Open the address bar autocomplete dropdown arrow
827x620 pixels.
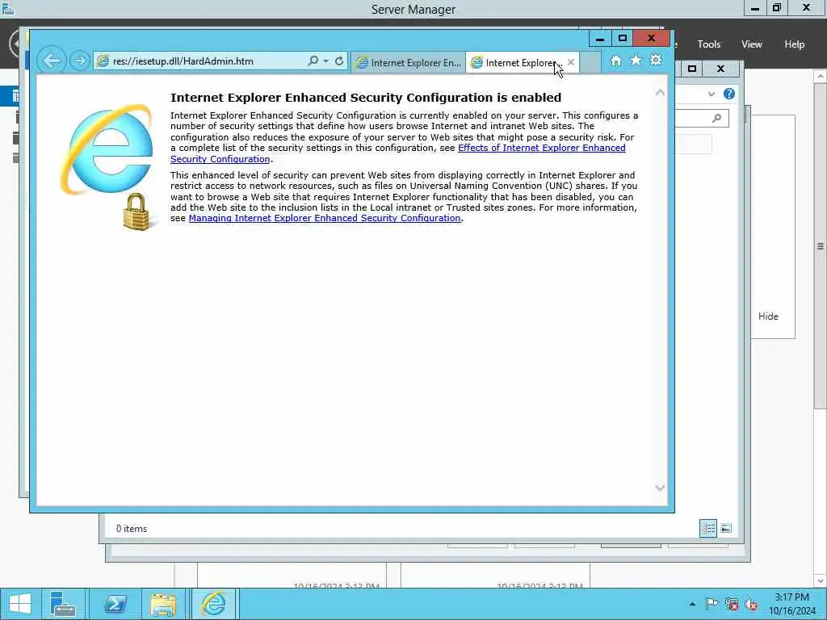(326, 61)
